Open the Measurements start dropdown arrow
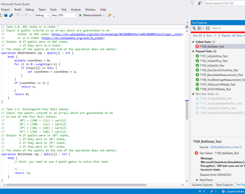This screenshot has width=245, height=194. 104,15
